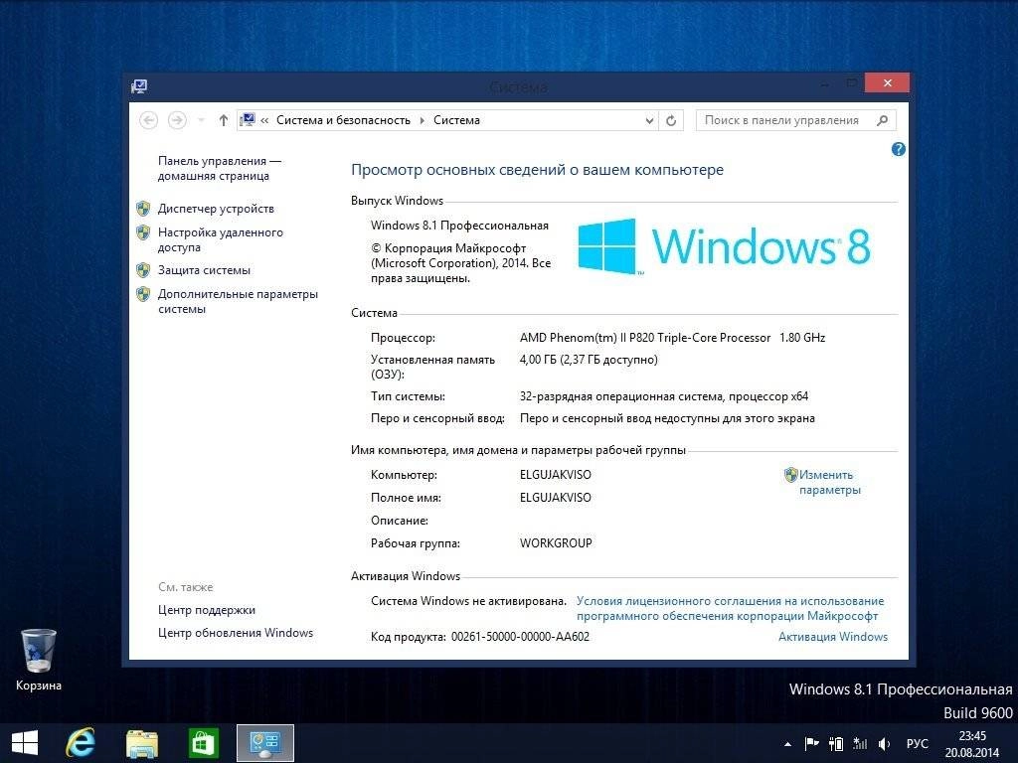This screenshot has height=763, width=1018.
Task: Open 'Панель управления — домашняя страница'
Action: (x=219, y=168)
